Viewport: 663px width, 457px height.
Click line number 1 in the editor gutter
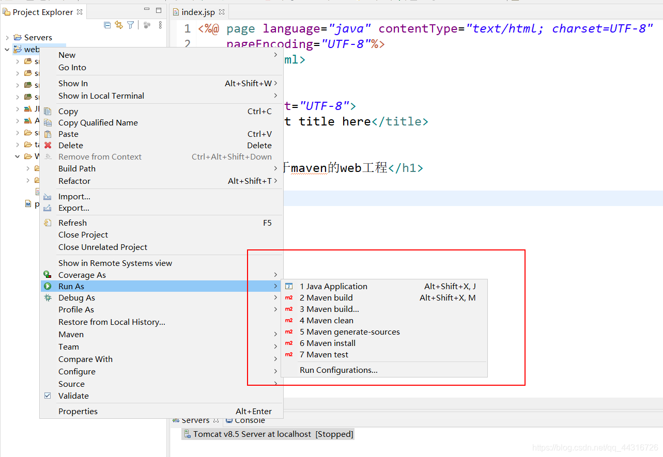187,29
